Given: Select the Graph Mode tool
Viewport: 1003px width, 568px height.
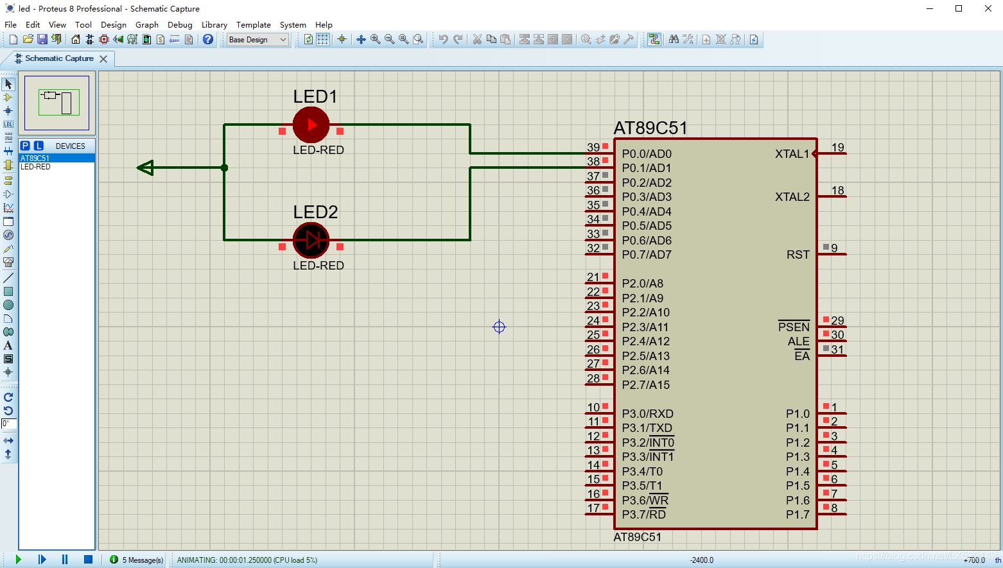Looking at the screenshot, I should [x=8, y=207].
